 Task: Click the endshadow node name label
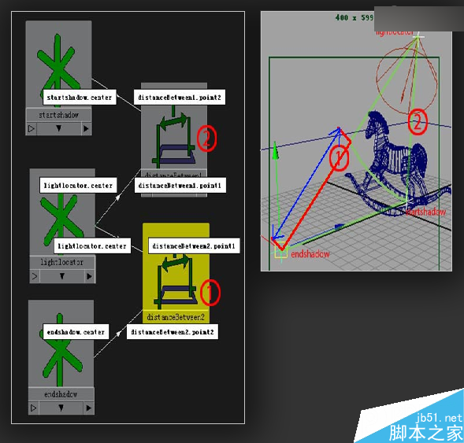[x=61, y=394]
